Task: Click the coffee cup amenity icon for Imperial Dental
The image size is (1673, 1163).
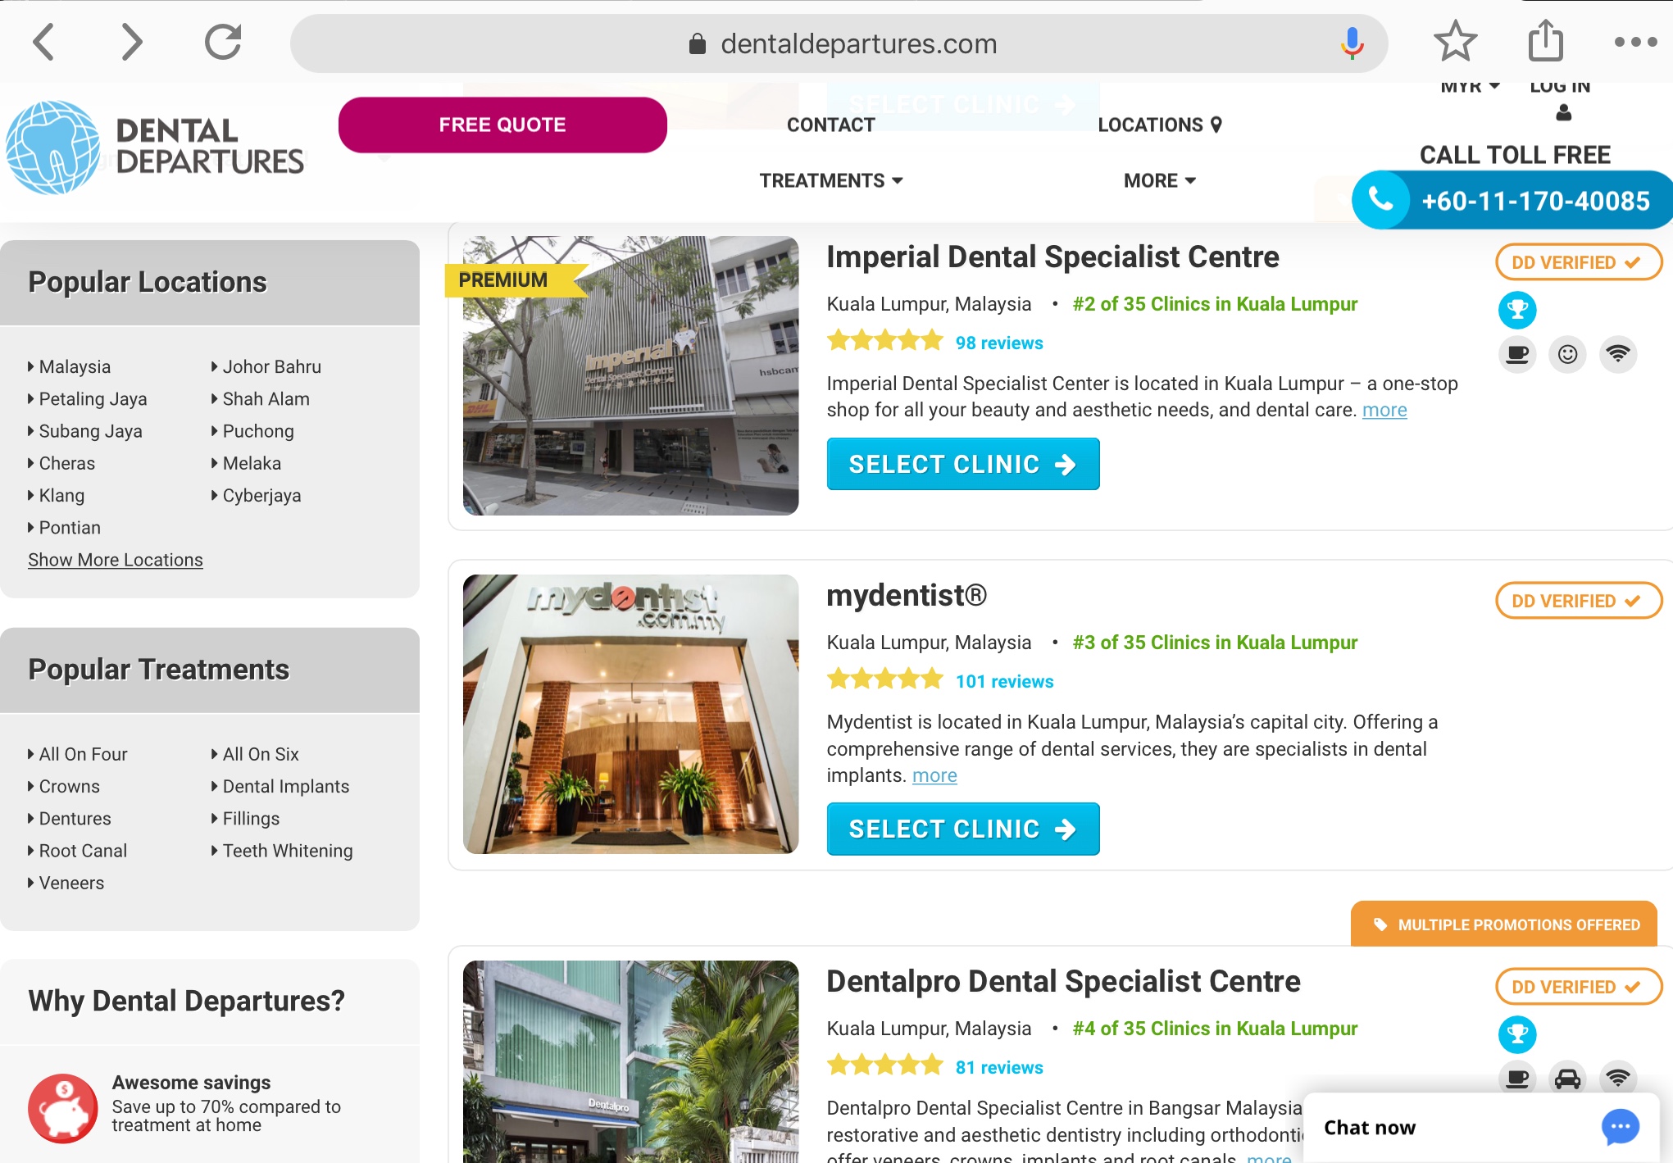Action: [1517, 354]
